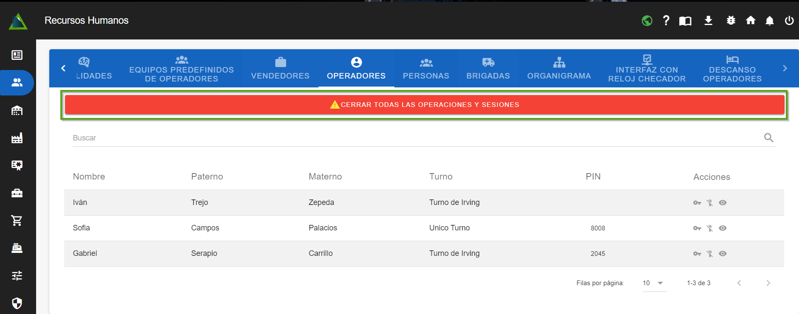Image resolution: width=799 pixels, height=314 pixels.
Task: Open the manual book icon
Action: point(685,21)
